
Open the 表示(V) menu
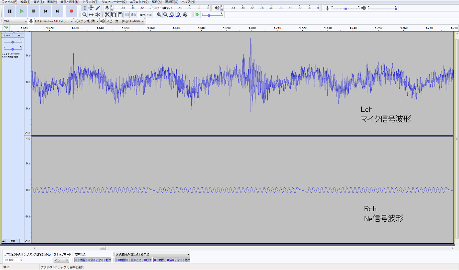(x=52, y=2)
